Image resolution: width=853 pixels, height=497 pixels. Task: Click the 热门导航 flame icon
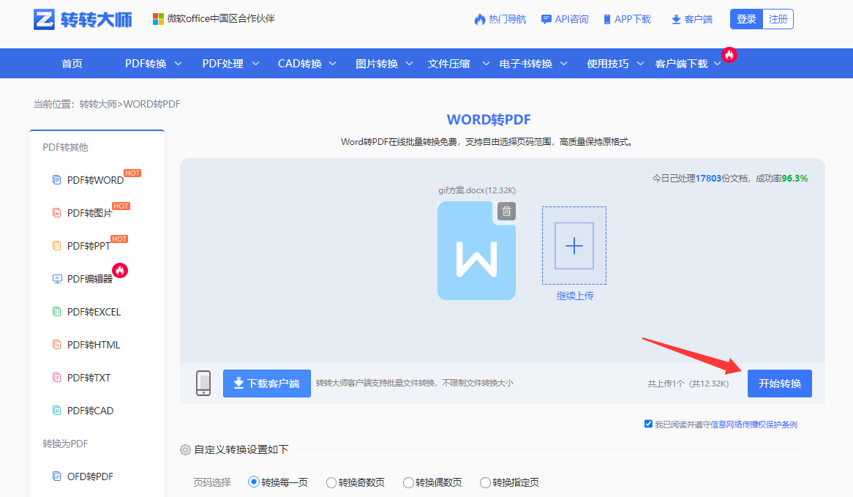[x=480, y=19]
